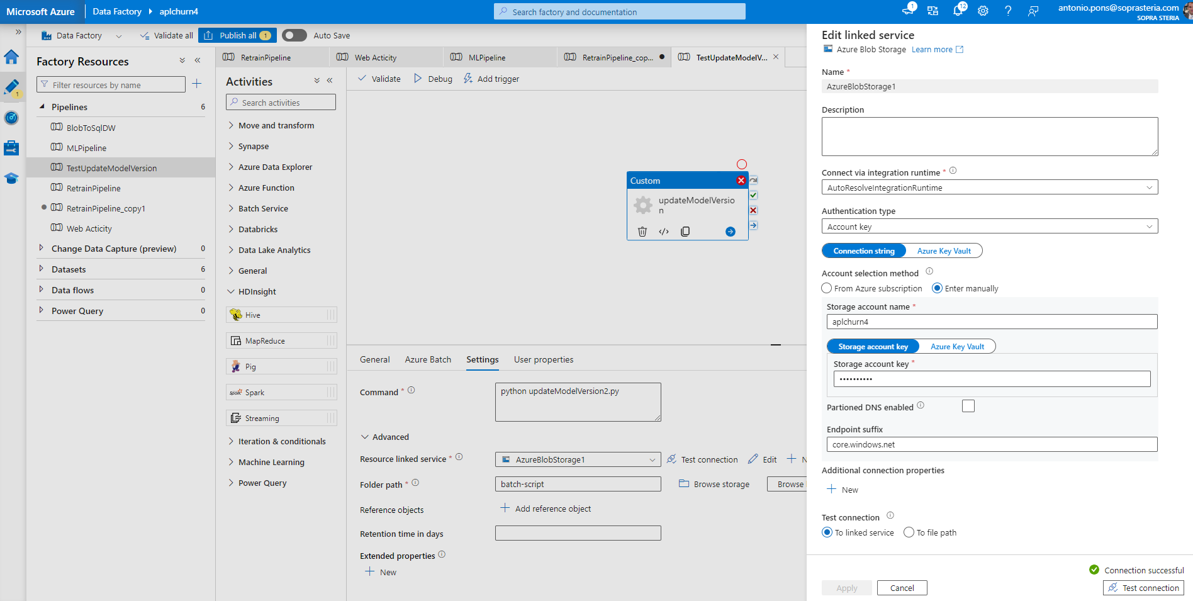
Task: Open the switch Data Factory icon in top bar
Action: click(x=933, y=11)
